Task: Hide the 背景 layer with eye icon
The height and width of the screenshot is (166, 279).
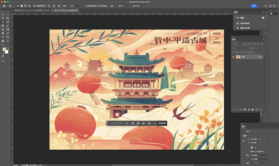Action: pos(233,57)
